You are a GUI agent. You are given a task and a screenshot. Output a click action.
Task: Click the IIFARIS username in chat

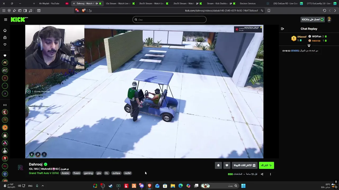[x=295, y=51]
